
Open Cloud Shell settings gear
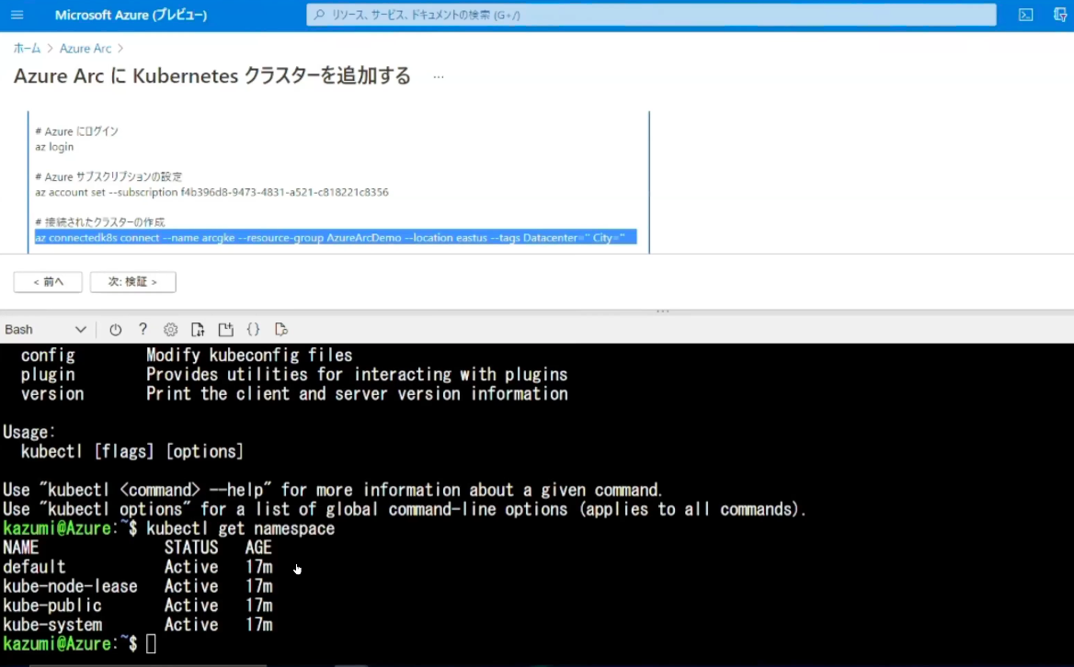click(x=170, y=329)
